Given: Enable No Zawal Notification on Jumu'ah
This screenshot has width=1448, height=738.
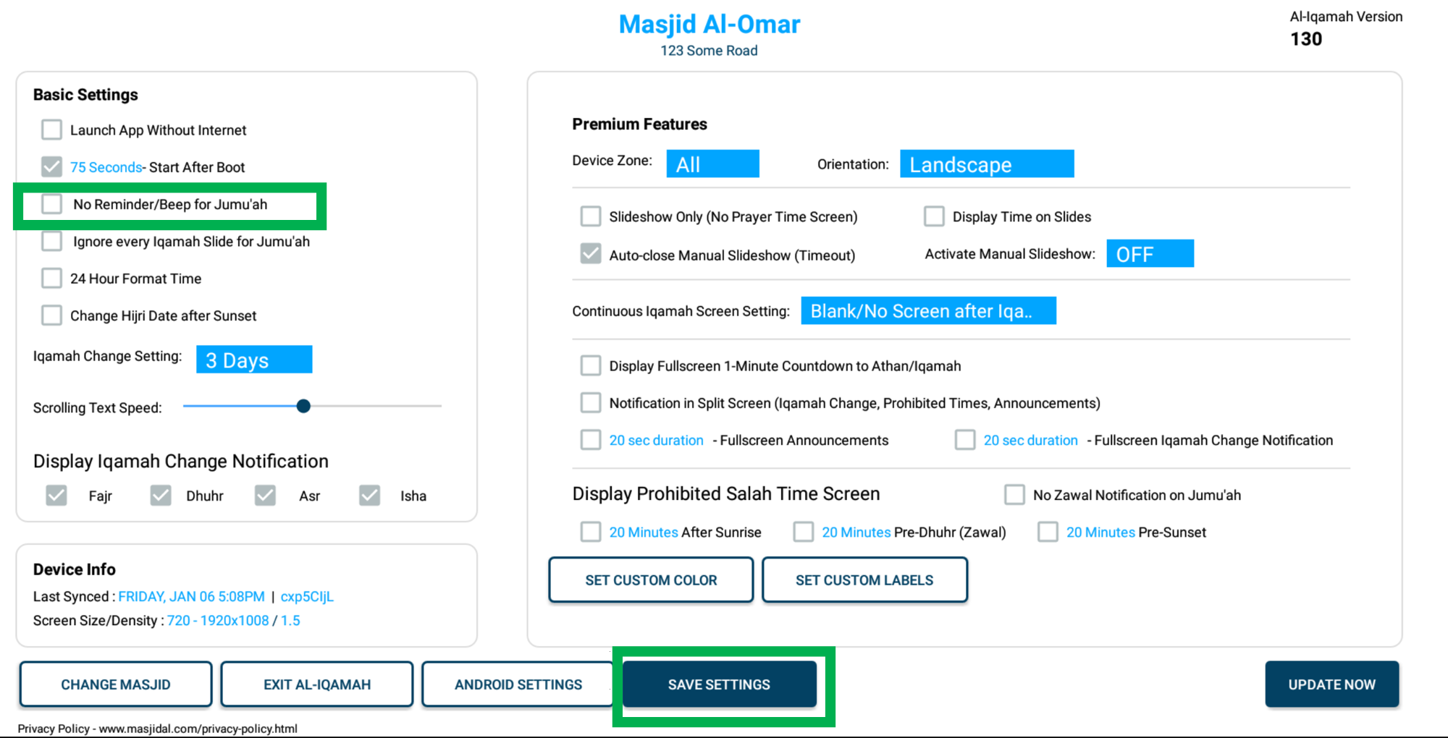Looking at the screenshot, I should 1014,494.
